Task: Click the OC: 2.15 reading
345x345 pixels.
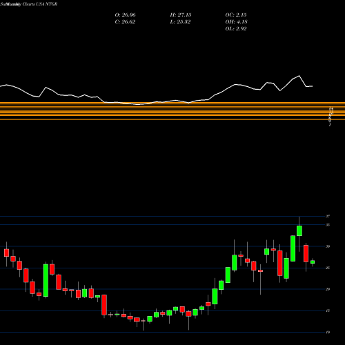Action: pyautogui.click(x=236, y=15)
